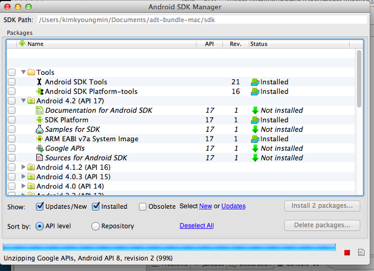Click Installed status icon for ARM EABI v7a
Image resolution: width=374 pixels, height=271 pixels.
[255, 139]
